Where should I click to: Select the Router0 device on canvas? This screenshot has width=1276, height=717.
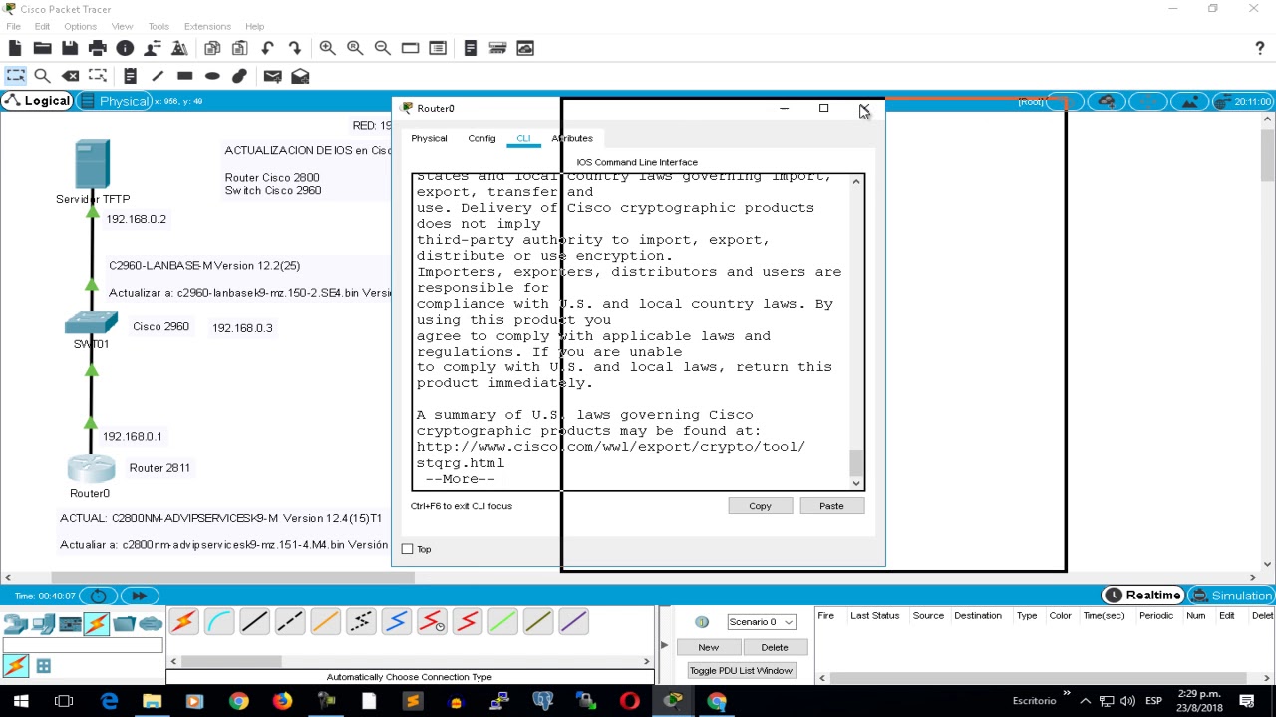pyautogui.click(x=91, y=468)
